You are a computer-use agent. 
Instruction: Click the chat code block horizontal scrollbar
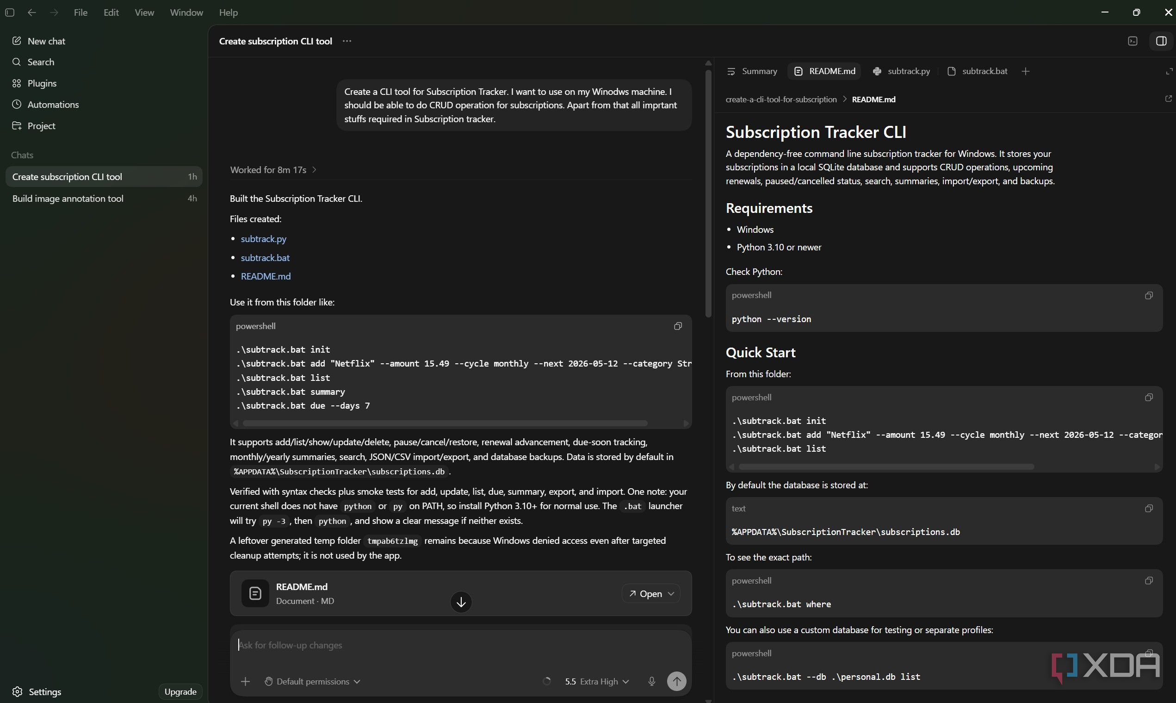445,423
